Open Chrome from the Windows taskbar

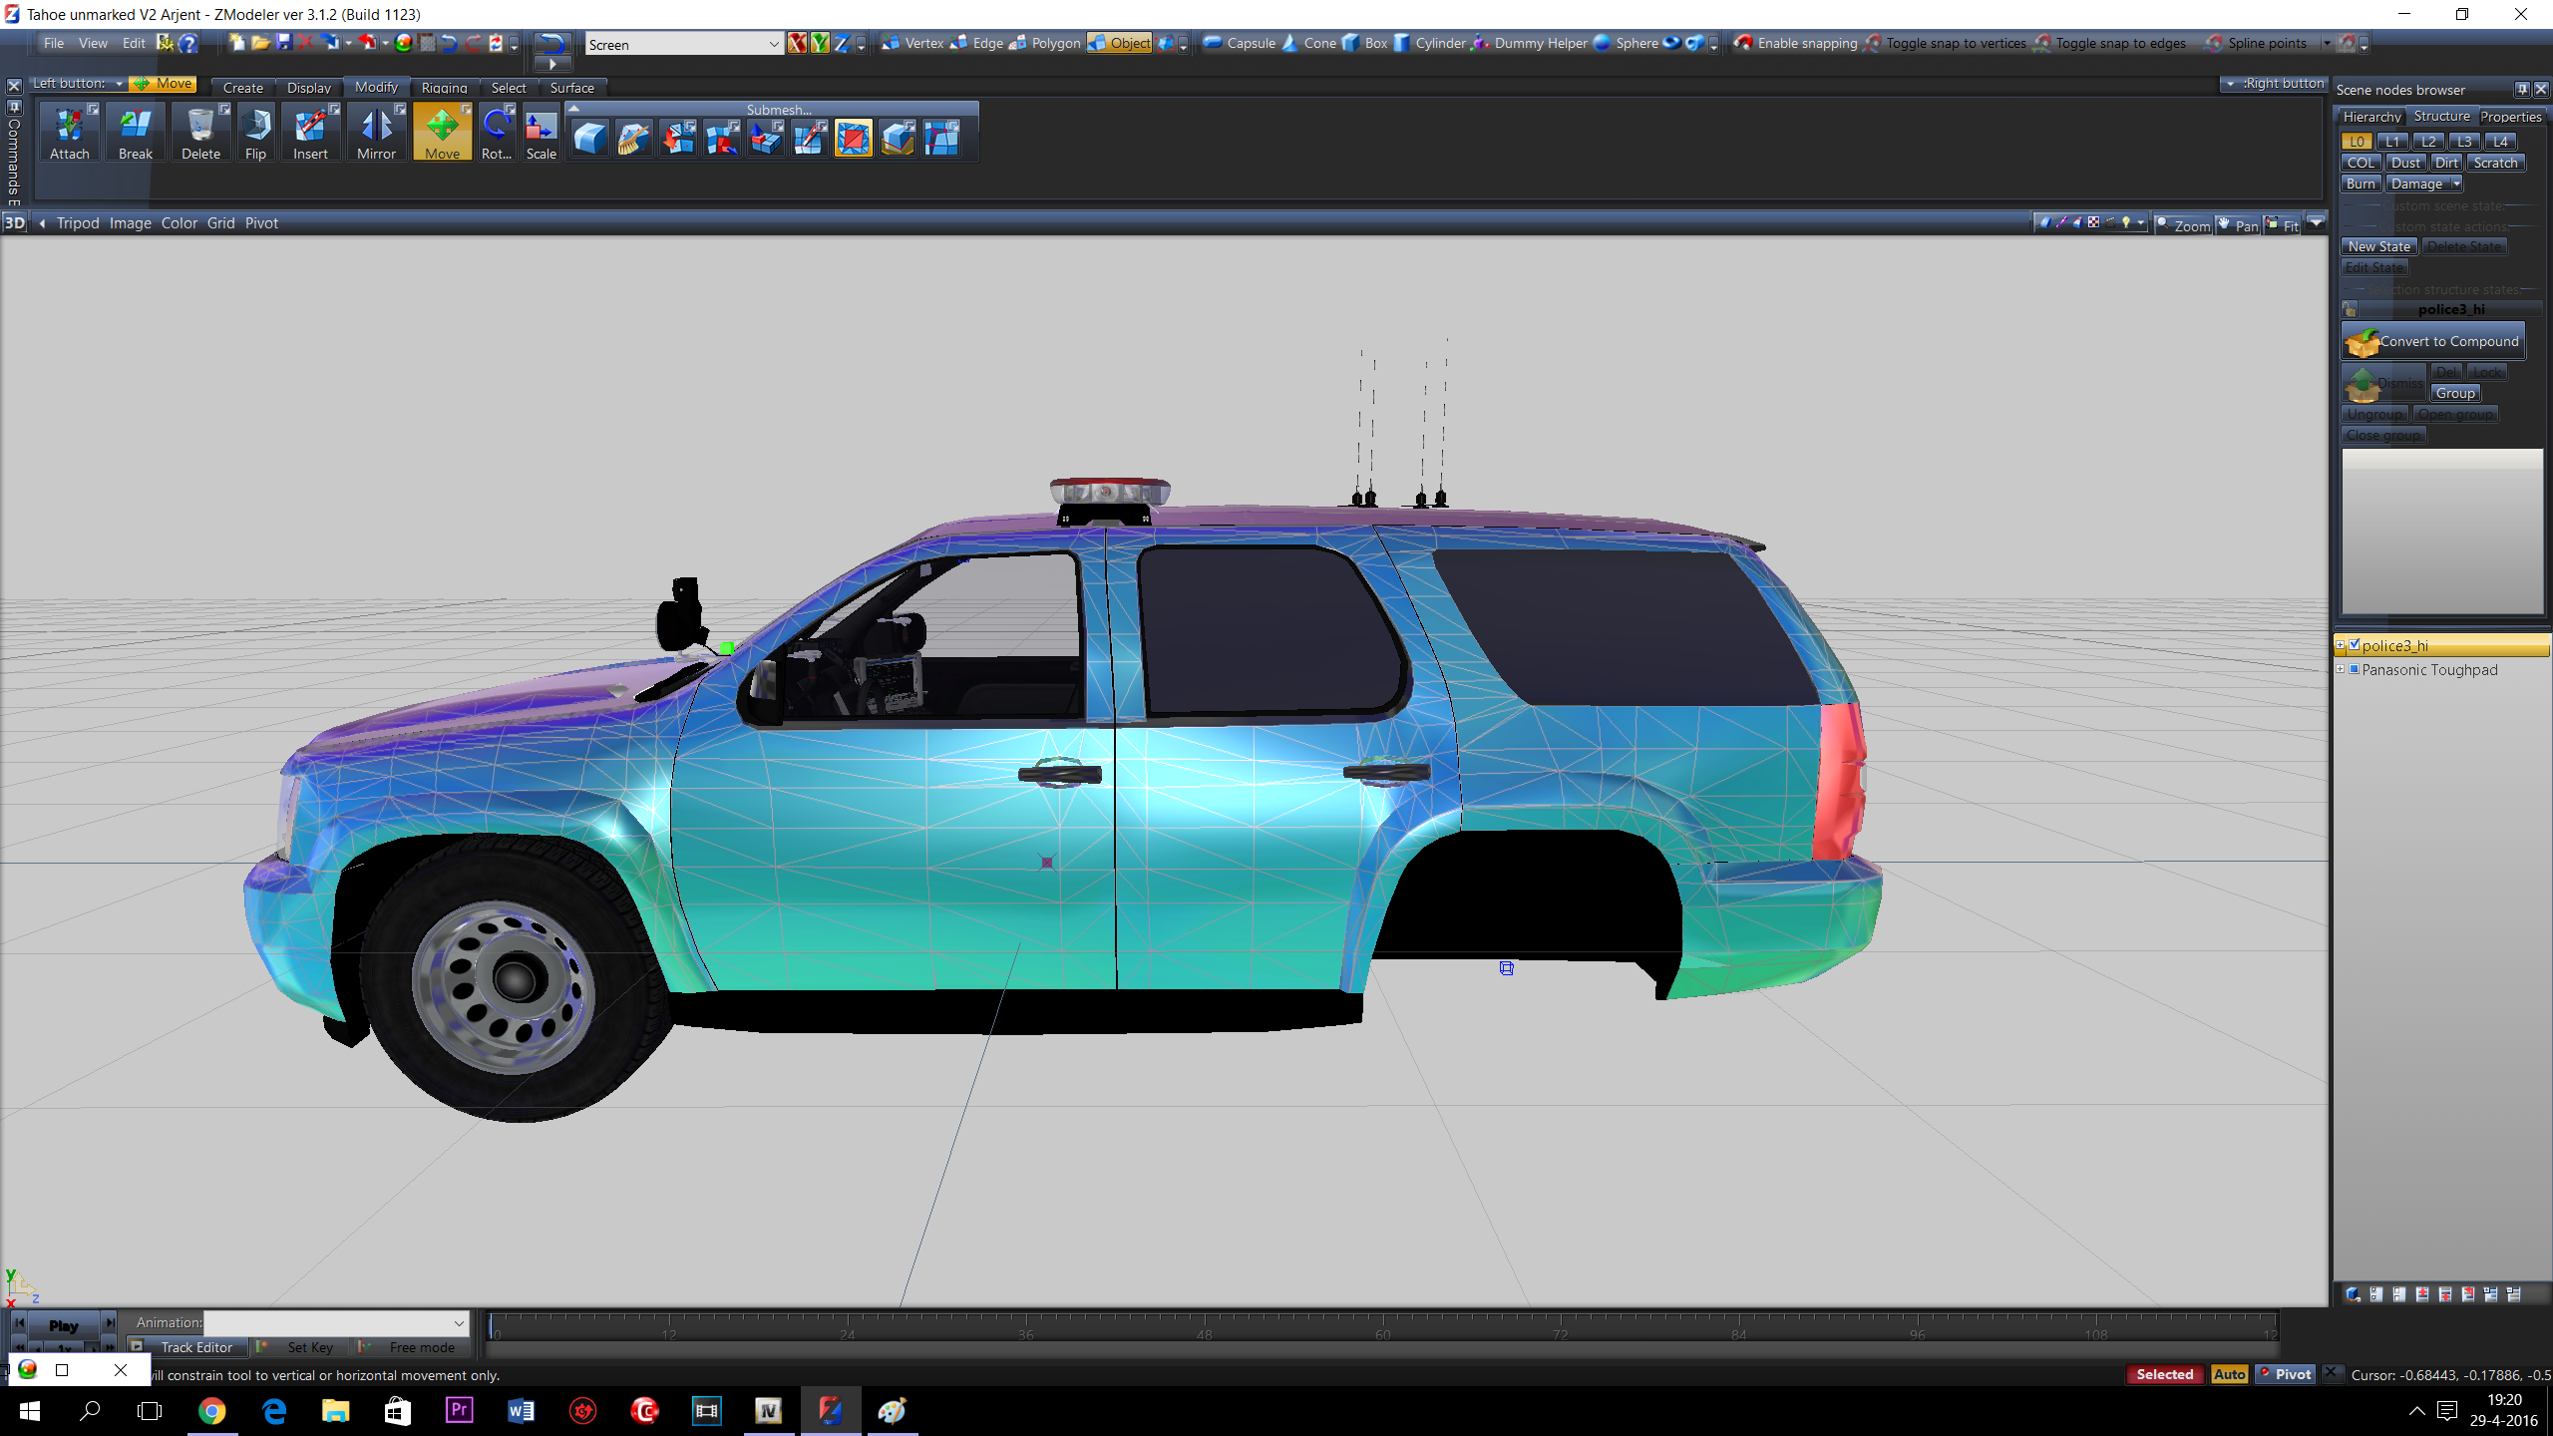(211, 1411)
